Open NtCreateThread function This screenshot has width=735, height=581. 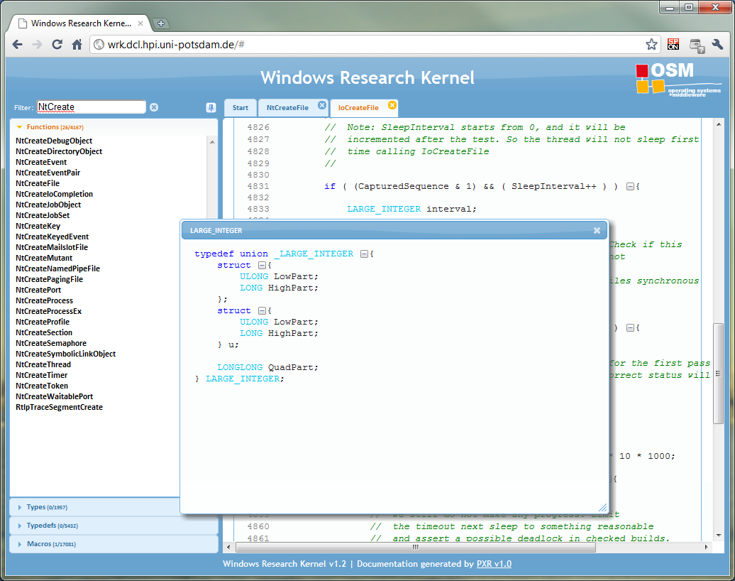click(x=43, y=364)
